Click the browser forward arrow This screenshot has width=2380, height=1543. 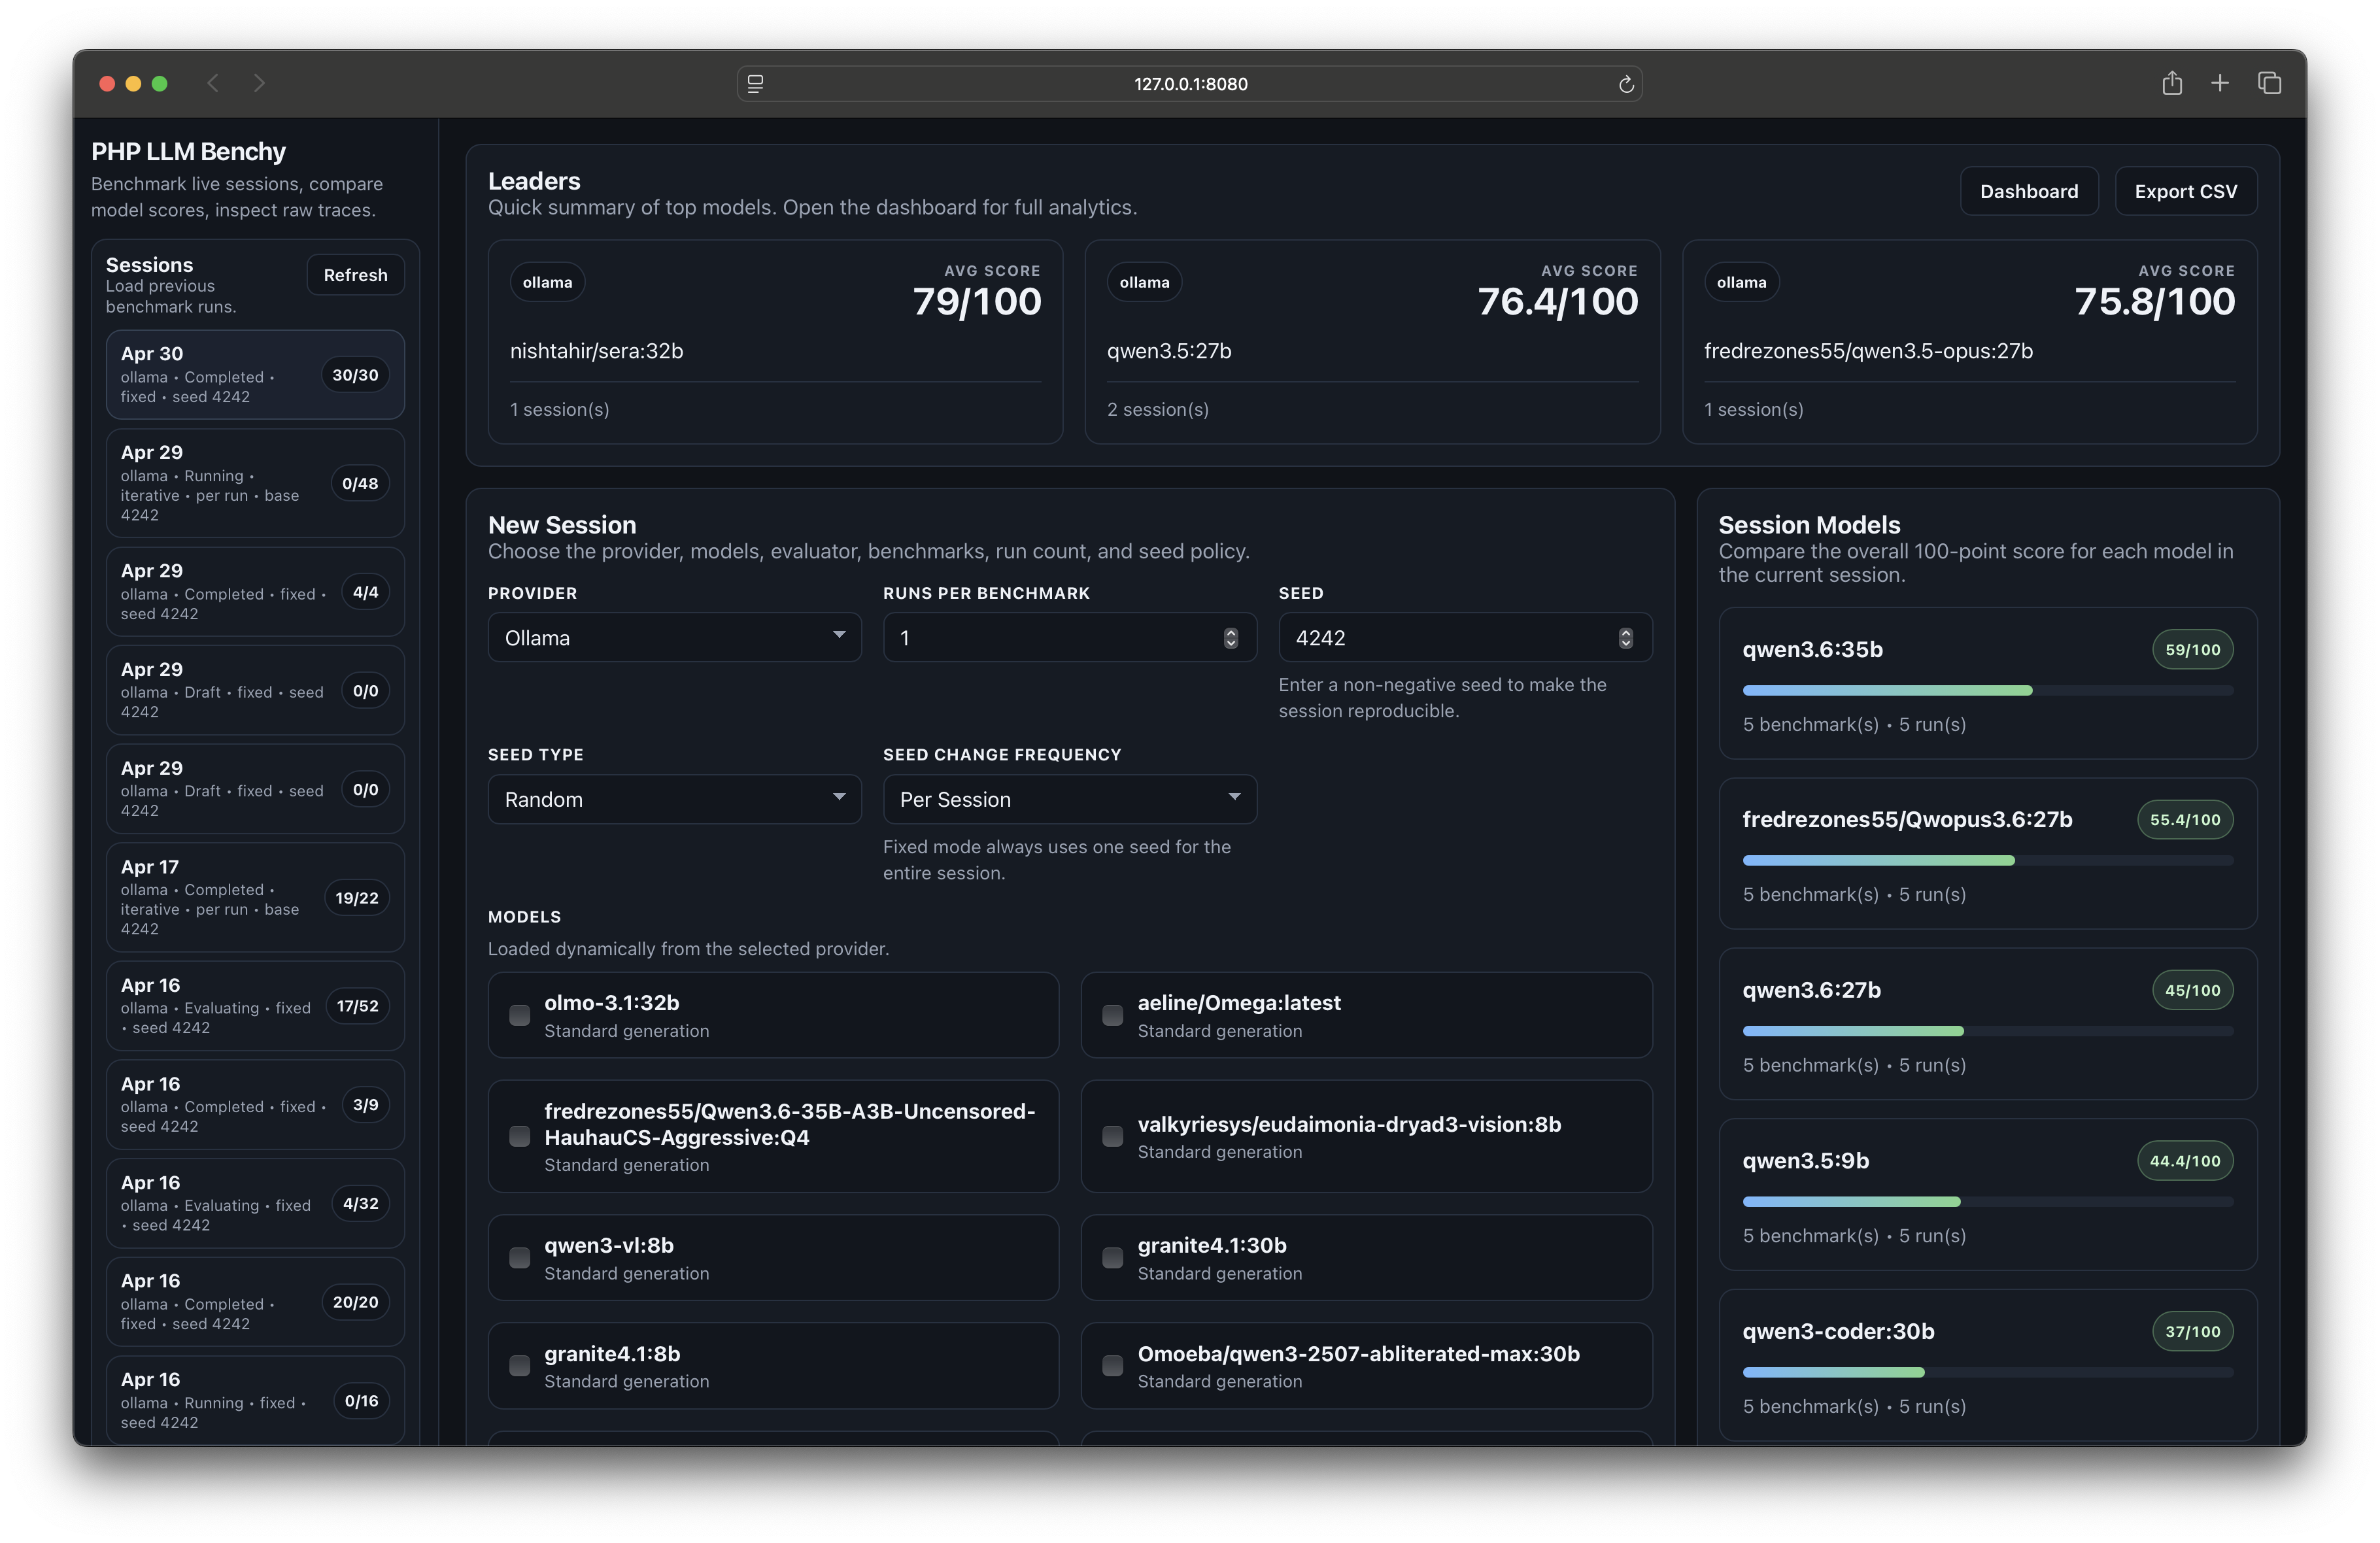(259, 83)
